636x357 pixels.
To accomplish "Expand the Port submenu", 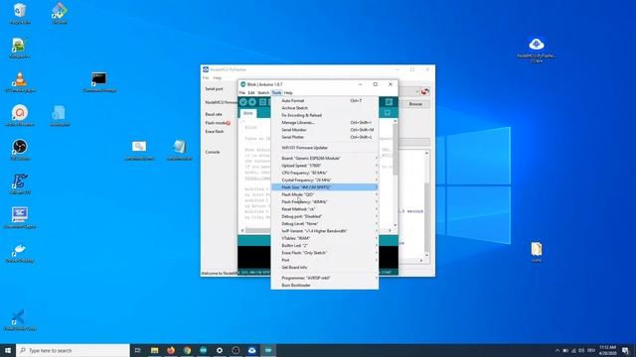I will point(325,260).
